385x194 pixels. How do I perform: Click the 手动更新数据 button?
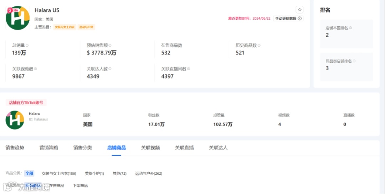288,19
